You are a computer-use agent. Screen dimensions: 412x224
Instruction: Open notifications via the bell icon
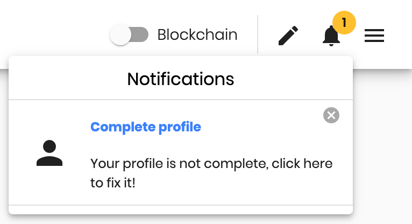[x=331, y=36]
